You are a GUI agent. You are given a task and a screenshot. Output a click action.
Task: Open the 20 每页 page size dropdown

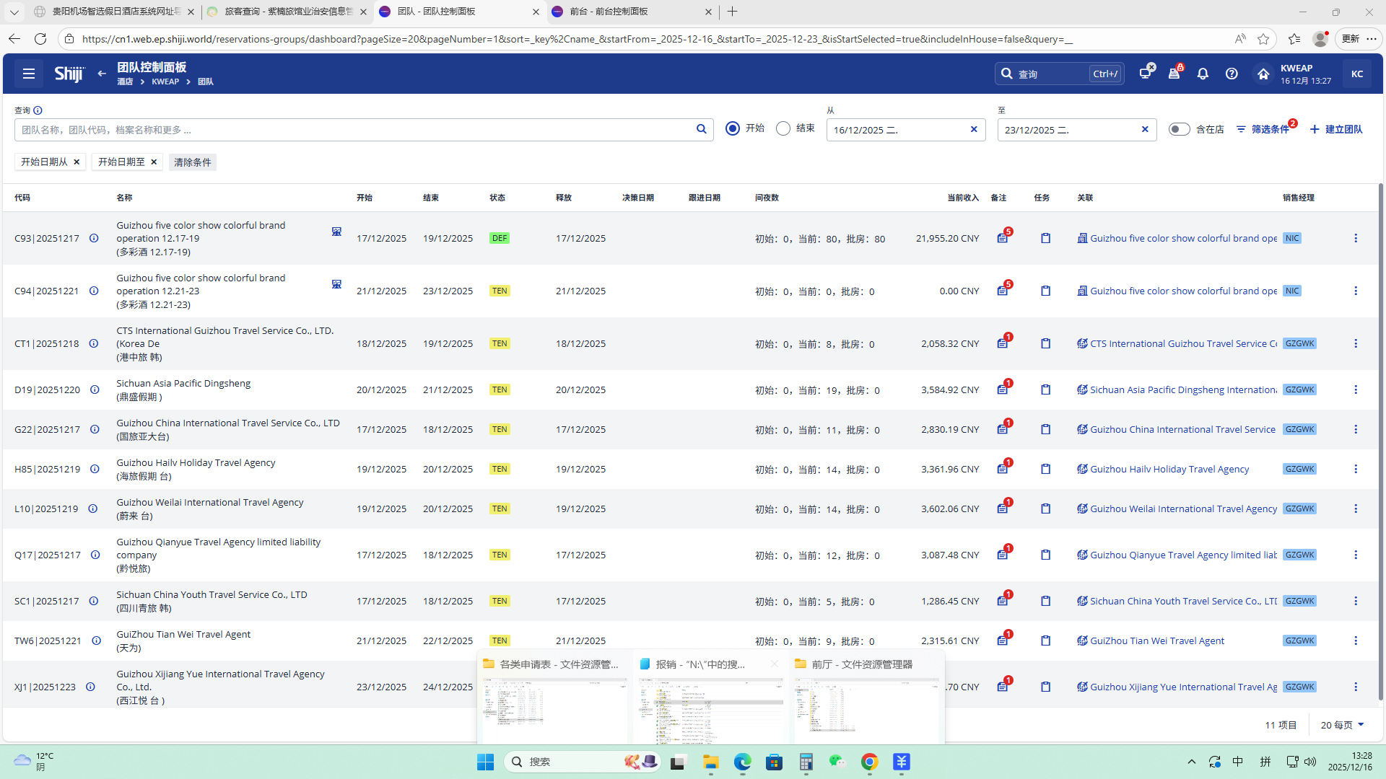tap(1342, 725)
